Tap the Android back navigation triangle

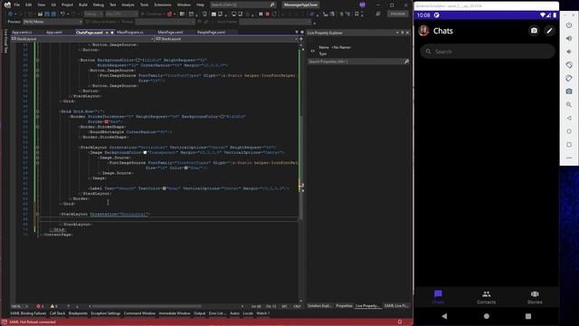[444, 316]
